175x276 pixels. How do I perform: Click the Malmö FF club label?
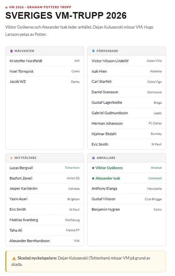[x=73, y=230]
